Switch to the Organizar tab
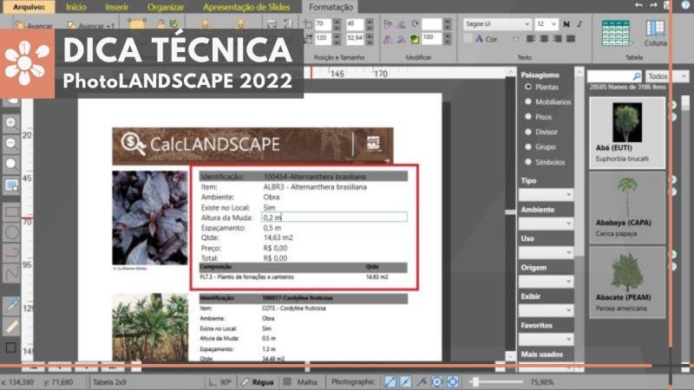694x390 pixels. 166,7
